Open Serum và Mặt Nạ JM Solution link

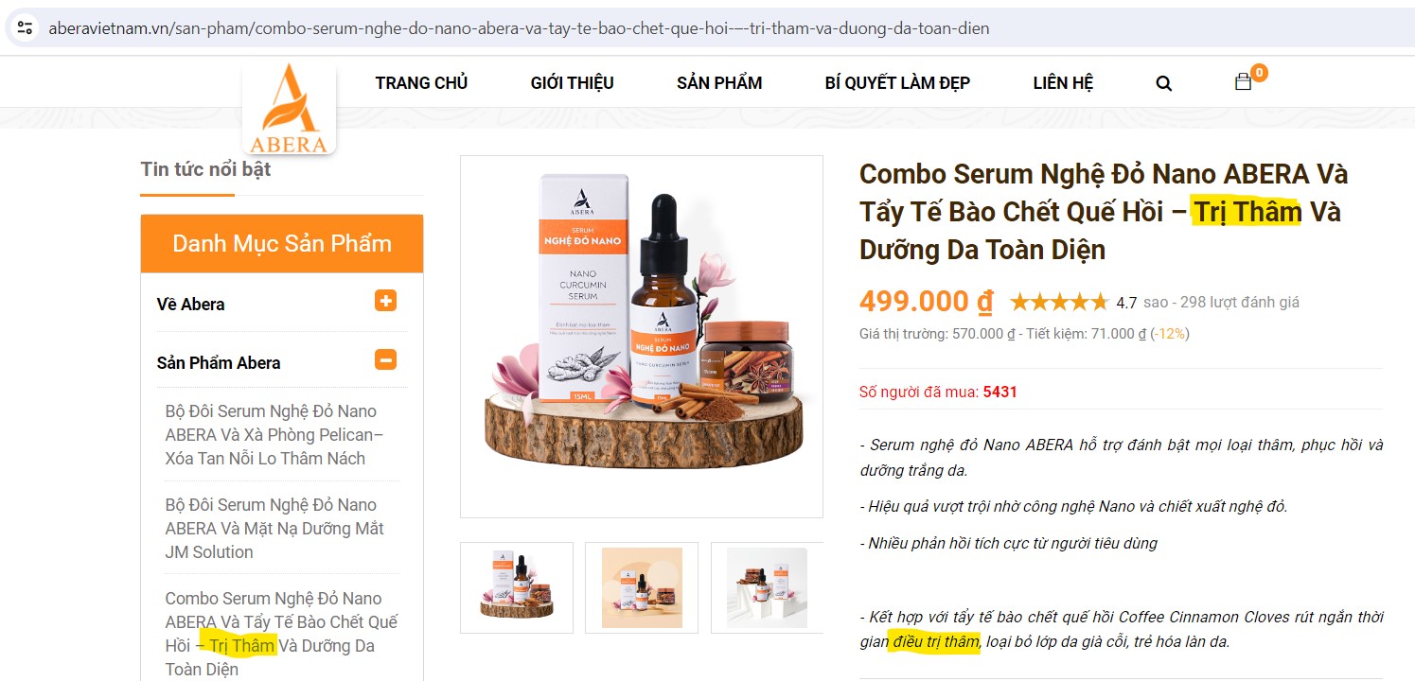274,529
